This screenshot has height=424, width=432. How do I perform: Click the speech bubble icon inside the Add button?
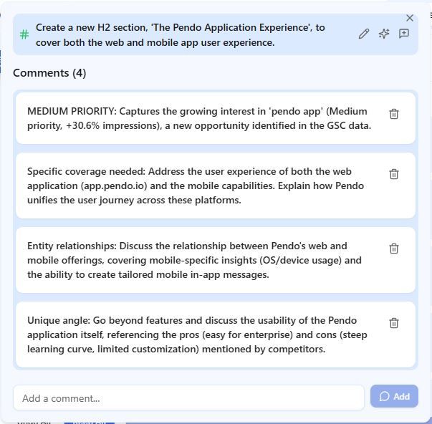point(384,397)
